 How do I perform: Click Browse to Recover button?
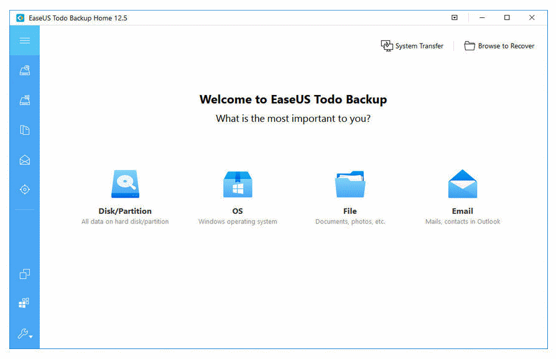click(499, 46)
